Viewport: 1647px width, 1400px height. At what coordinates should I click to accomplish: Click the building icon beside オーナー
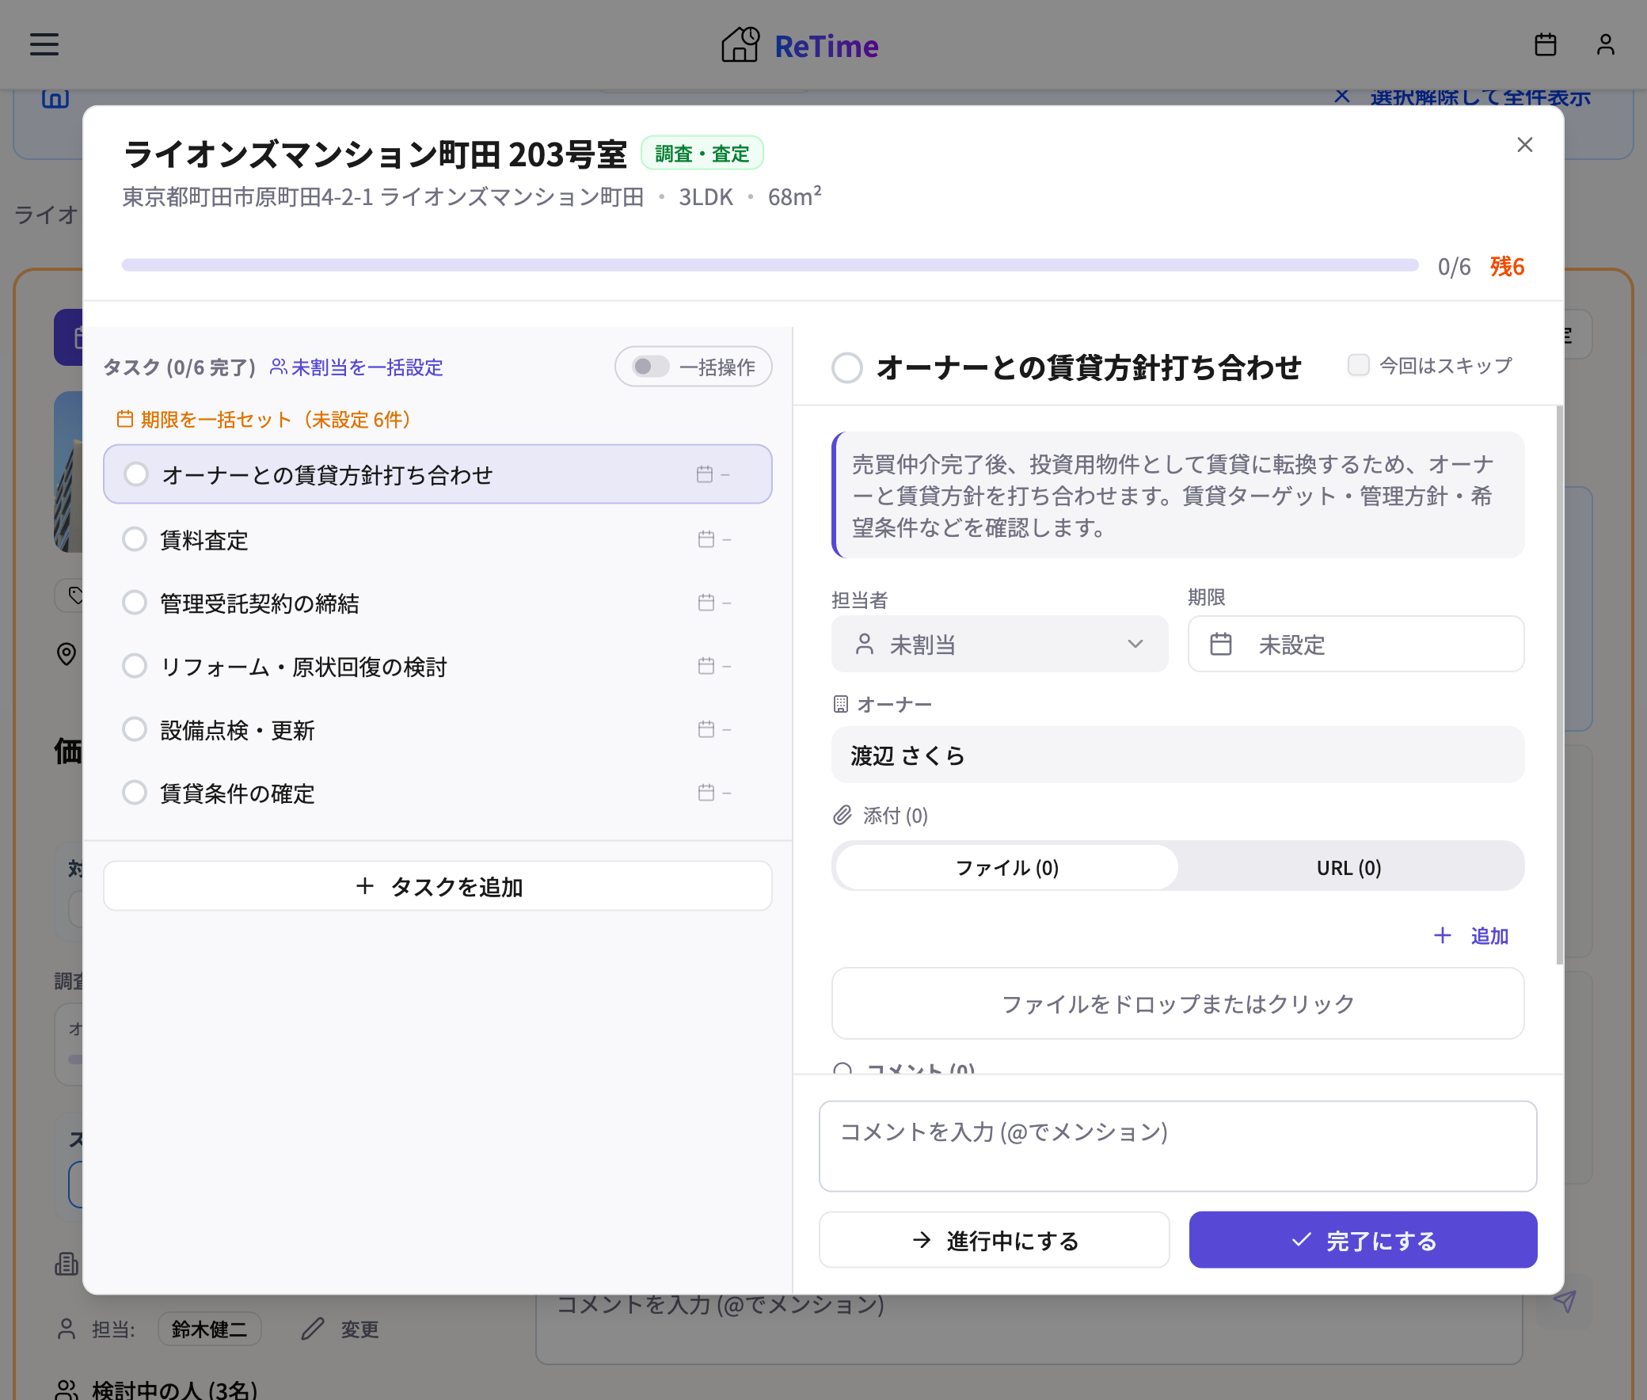(841, 704)
